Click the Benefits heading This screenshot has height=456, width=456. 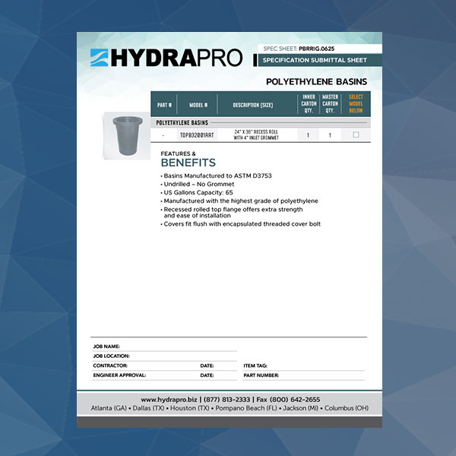(188, 163)
